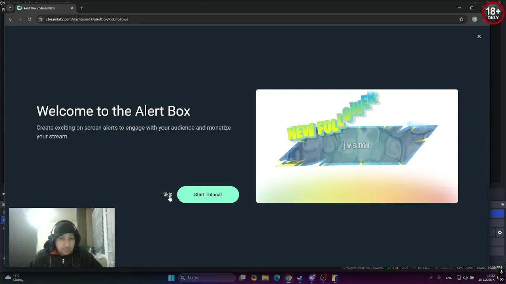This screenshot has width=506, height=284.
Task: Open the Cloudy weather widget
Action: (x=14, y=278)
